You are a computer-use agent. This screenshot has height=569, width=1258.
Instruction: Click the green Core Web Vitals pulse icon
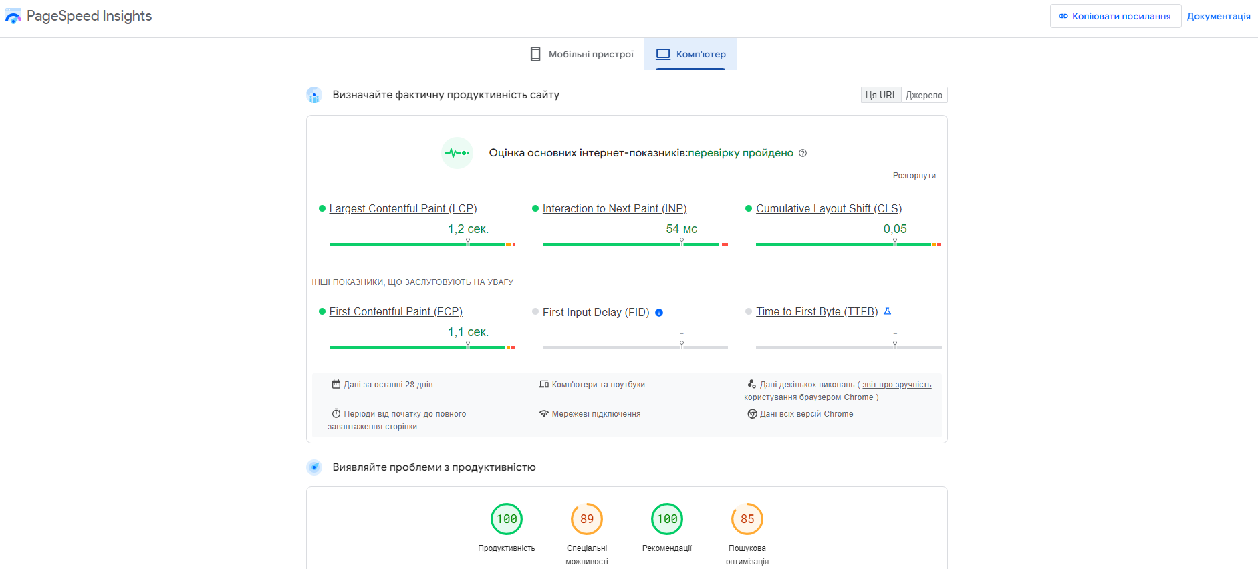457,153
